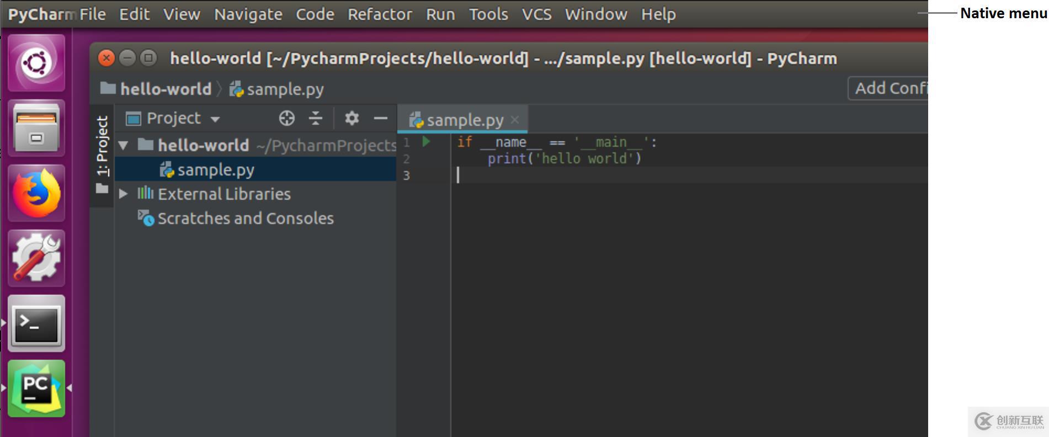Image resolution: width=1049 pixels, height=437 pixels.
Task: Click the green run gutter arrow on line 1
Action: (x=426, y=142)
